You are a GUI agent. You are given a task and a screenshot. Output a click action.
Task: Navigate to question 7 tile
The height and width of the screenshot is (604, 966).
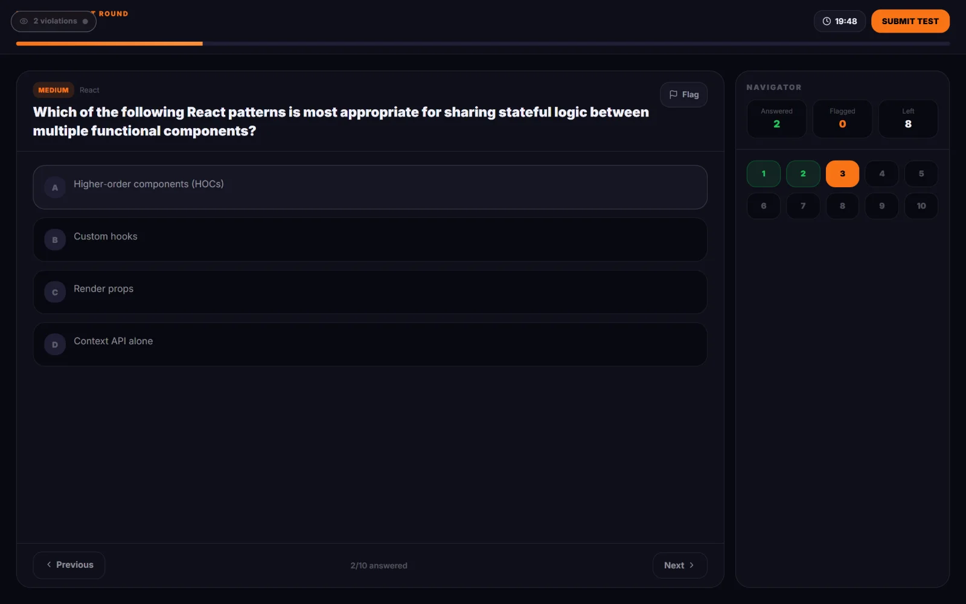click(803, 206)
